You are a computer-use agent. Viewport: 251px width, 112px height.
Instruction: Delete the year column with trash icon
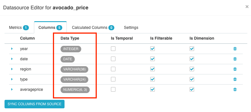(235, 49)
